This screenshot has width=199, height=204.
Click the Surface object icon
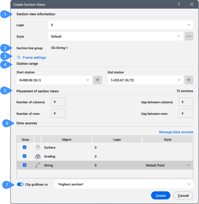38,148
